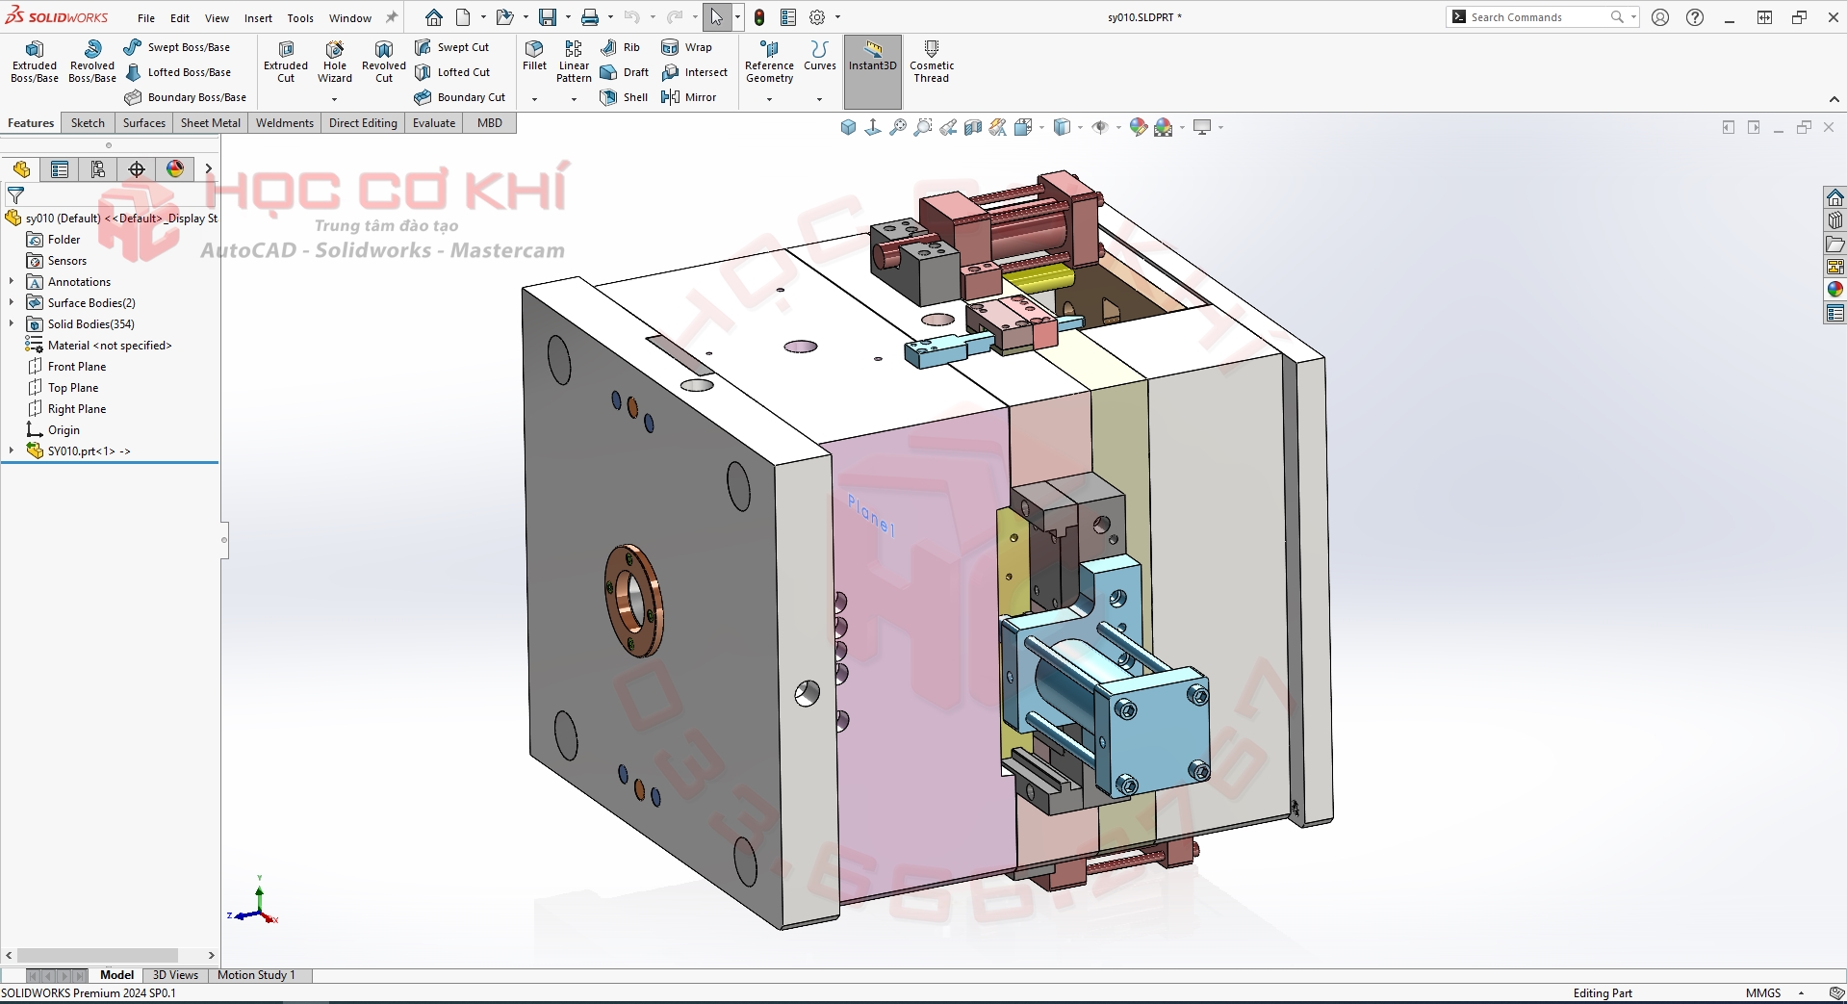This screenshot has width=1847, height=1004.
Task: Click the Shell feature
Action: tap(624, 97)
